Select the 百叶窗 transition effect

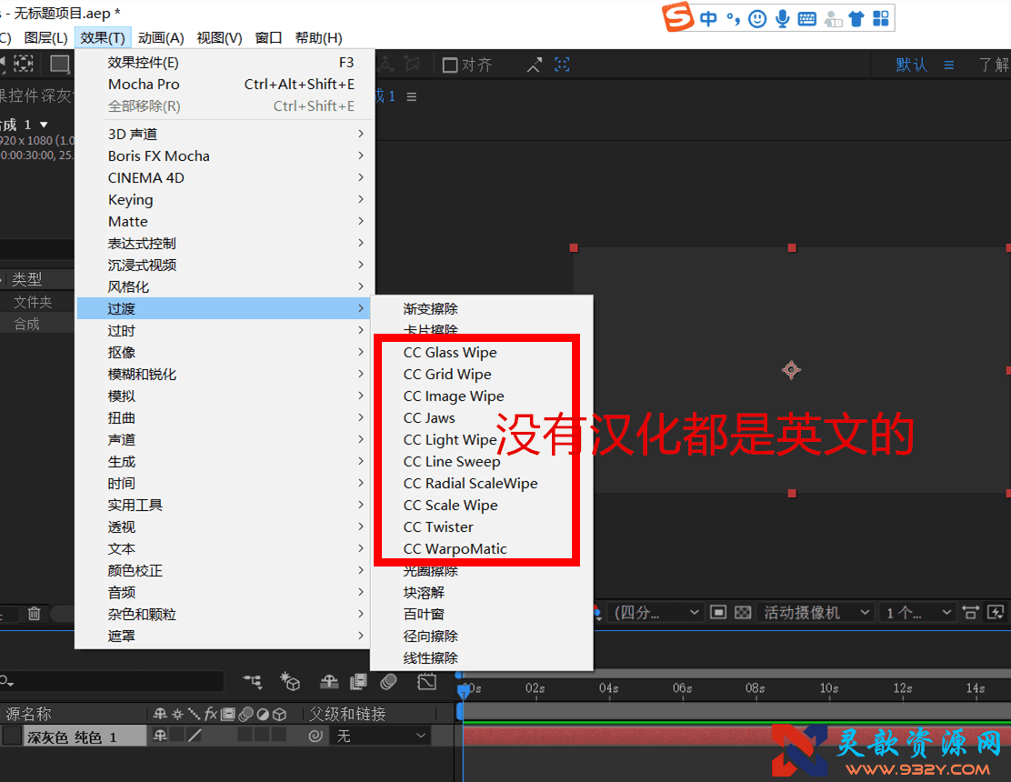coord(482,615)
